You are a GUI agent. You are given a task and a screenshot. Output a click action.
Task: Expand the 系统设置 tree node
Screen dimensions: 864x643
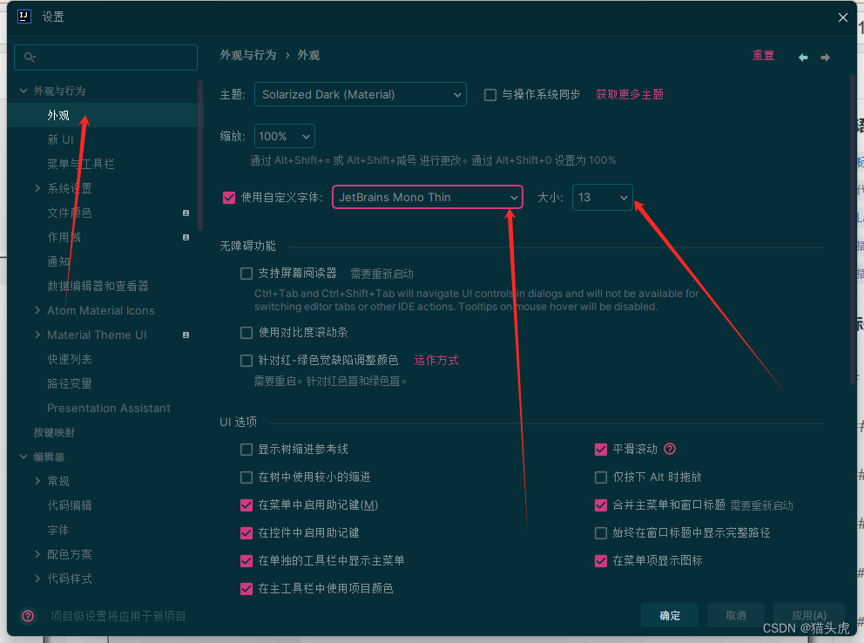point(37,188)
